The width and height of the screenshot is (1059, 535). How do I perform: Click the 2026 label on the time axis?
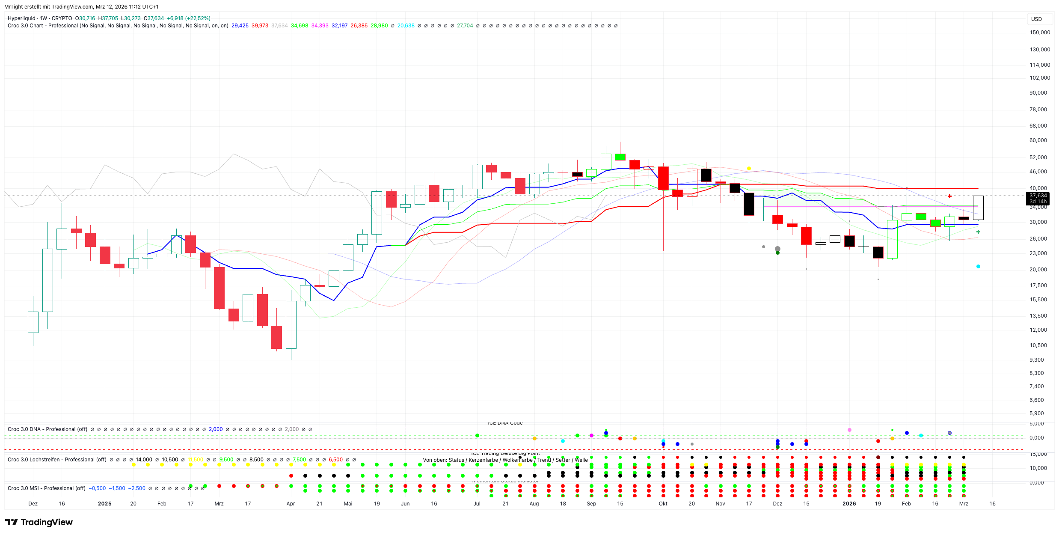point(849,504)
